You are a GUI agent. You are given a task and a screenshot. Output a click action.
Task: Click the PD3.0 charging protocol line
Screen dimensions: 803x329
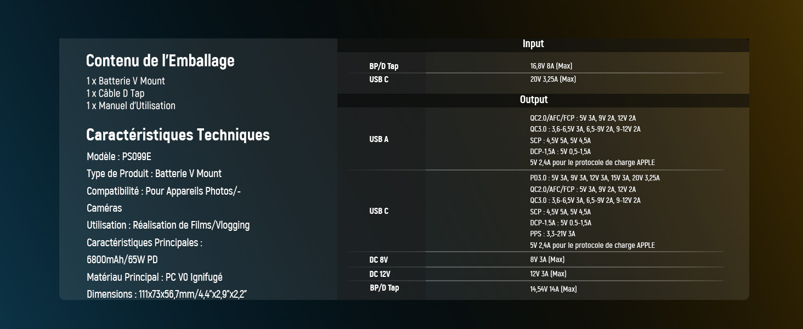coord(595,178)
